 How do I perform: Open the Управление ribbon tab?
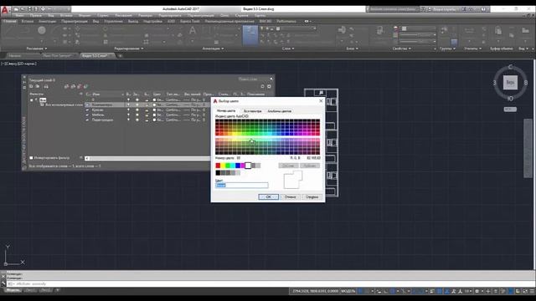(x=113, y=21)
